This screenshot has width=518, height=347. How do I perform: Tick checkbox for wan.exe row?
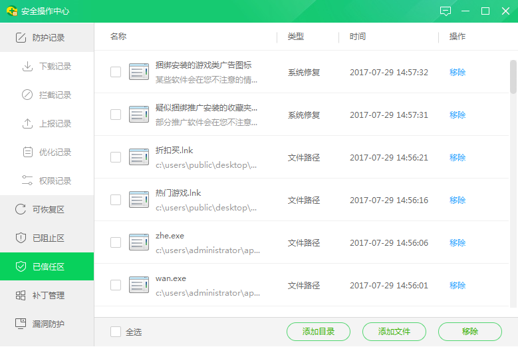coord(116,285)
